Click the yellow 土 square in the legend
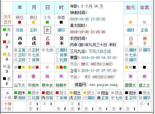155x114 pixels. pyautogui.click(x=5, y=54)
